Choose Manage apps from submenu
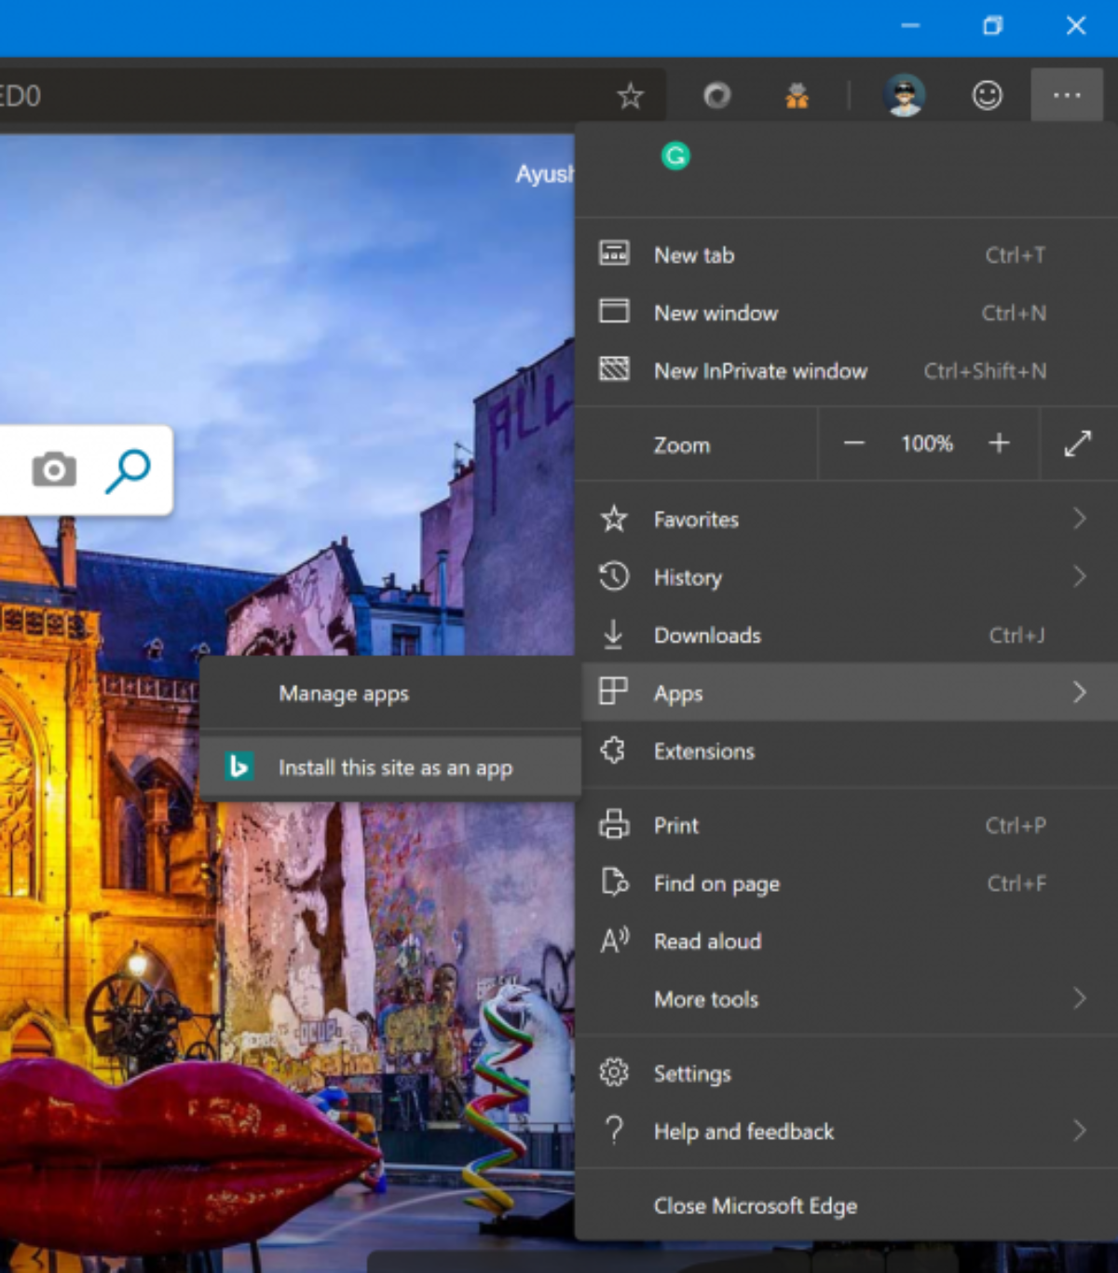Screen dimensions: 1118x1273 point(344,693)
